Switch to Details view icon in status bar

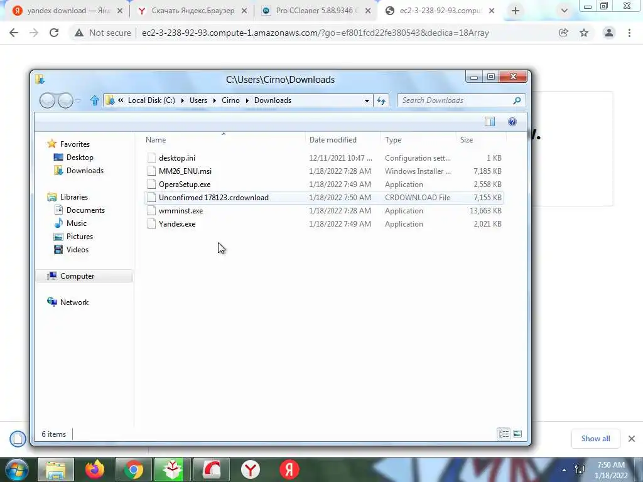(504, 434)
